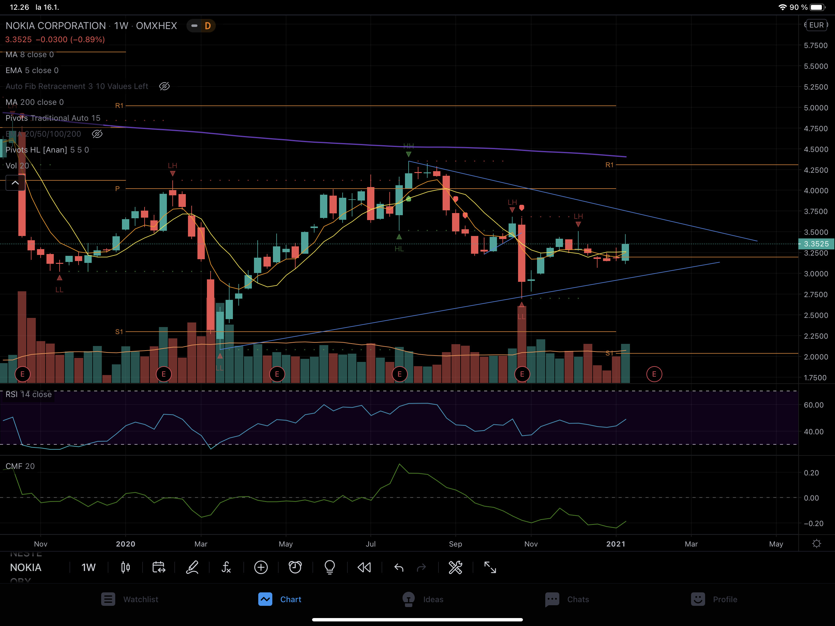The height and width of the screenshot is (626, 835).
Task: Toggle visibility of Auto Fib Retracement indicator
Action: click(164, 86)
